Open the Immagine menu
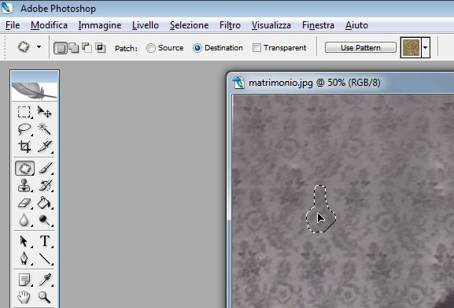The width and height of the screenshot is (454, 308). (100, 25)
